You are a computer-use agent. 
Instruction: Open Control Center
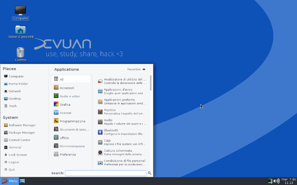(17, 140)
